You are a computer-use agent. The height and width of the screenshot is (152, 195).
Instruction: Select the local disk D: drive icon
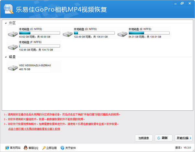click(x=68, y=34)
